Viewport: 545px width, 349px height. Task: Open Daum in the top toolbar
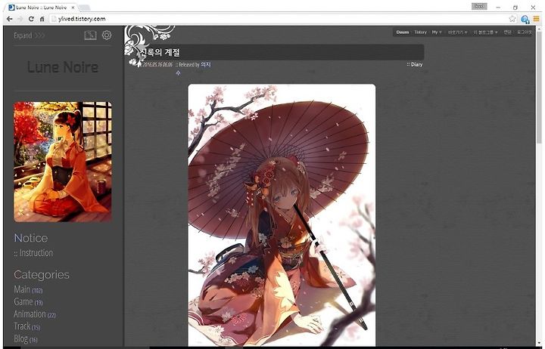403,32
